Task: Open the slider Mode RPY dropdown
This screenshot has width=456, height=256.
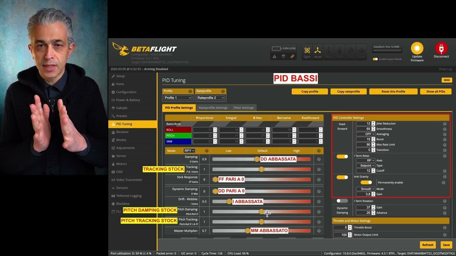Action: (x=189, y=151)
